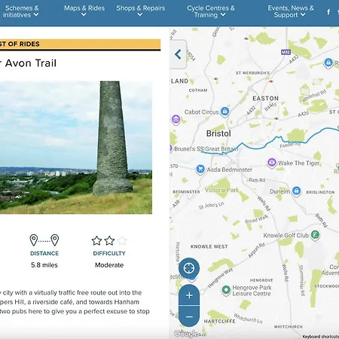Open the Keyboard shortcuts map link
The height and width of the screenshot is (339, 339).
[320, 337]
